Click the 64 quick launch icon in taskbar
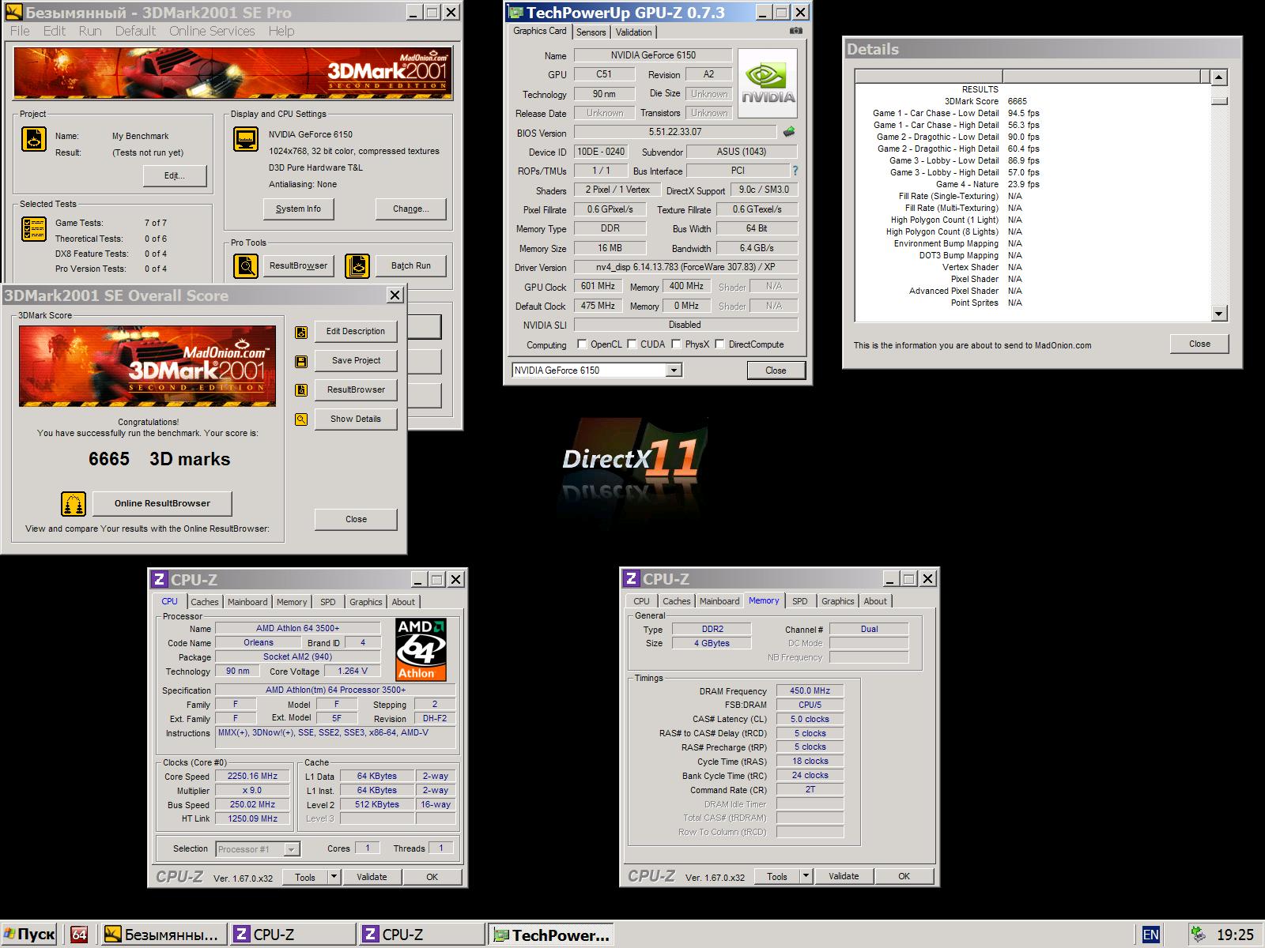 coord(79,935)
